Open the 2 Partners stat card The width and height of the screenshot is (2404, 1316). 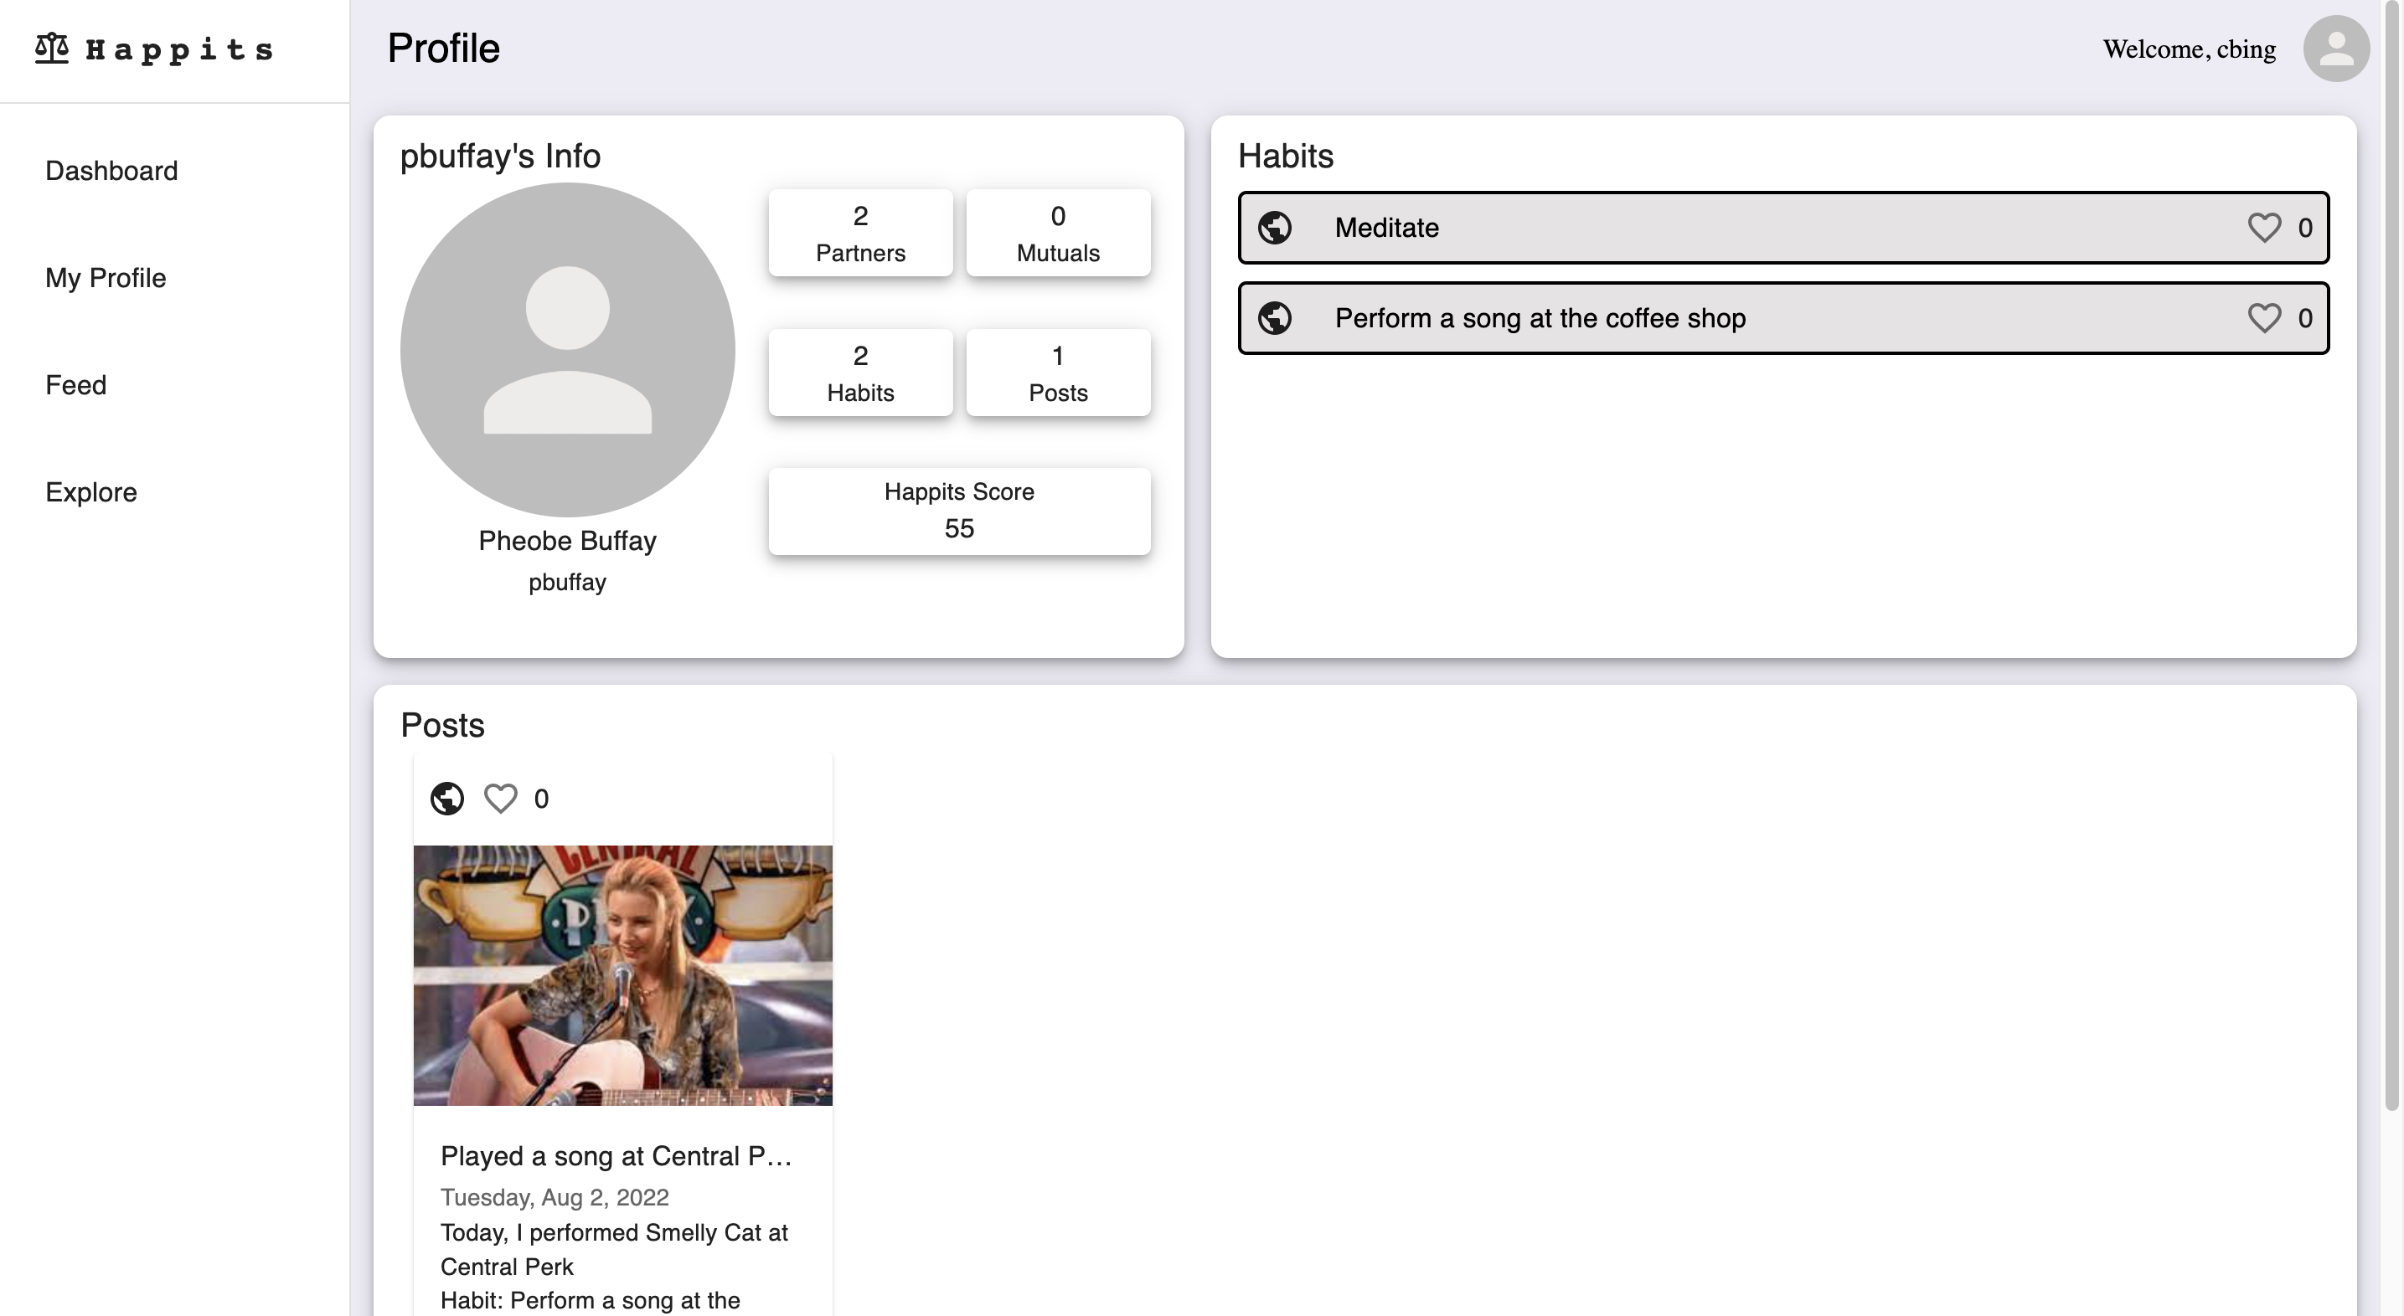[860, 234]
